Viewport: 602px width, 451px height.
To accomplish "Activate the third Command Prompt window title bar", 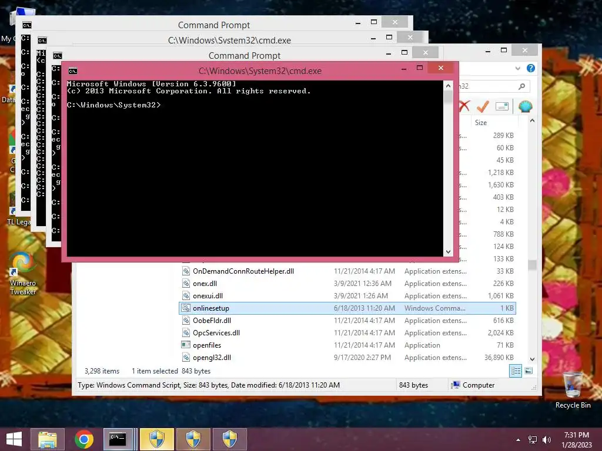I will (244, 56).
